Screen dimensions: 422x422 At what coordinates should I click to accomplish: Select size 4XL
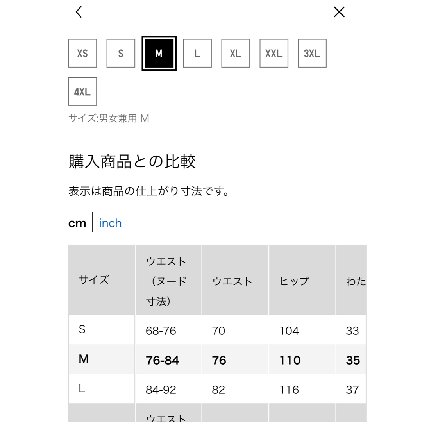(x=82, y=91)
